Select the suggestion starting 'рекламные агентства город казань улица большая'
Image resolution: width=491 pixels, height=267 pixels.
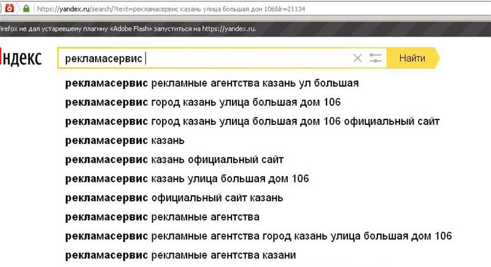click(x=258, y=236)
